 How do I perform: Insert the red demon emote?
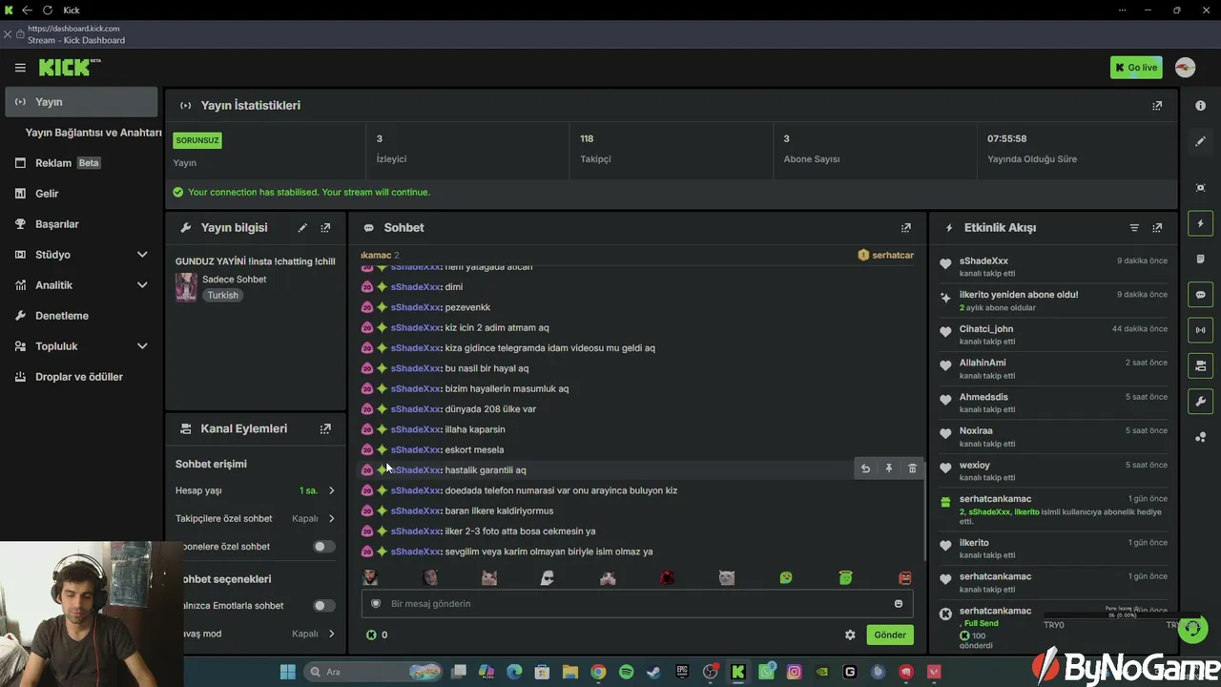[x=668, y=577]
